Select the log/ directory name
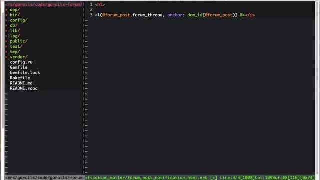Screen dimensions: 320x180 pos(15,36)
